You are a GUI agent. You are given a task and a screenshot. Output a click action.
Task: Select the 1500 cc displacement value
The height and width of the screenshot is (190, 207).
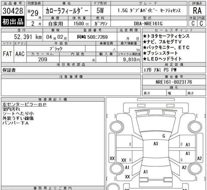pyautogui.click(x=81, y=24)
